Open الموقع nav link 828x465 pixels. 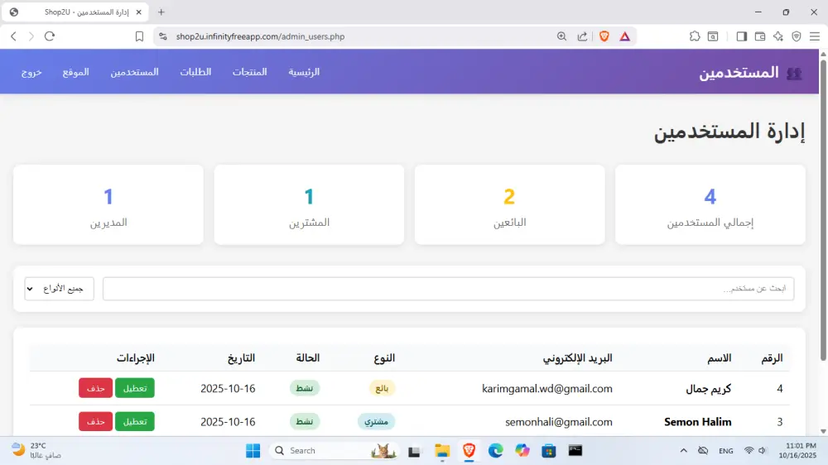point(76,72)
